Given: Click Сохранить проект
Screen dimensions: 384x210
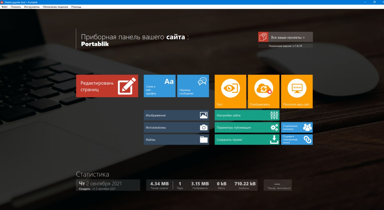Looking at the screenshot, I should [247, 139].
